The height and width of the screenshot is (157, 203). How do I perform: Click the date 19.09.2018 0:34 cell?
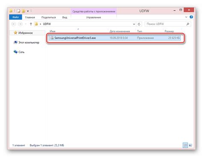click(119, 38)
